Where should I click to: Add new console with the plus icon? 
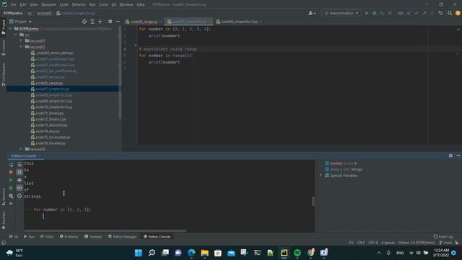pos(11,204)
